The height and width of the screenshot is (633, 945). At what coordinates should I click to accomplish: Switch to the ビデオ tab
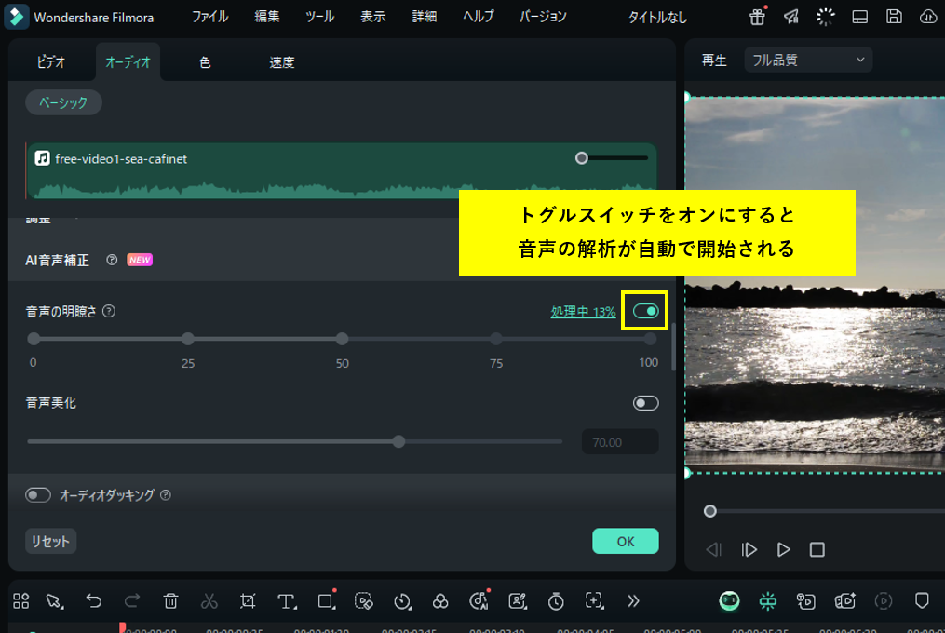50,61
